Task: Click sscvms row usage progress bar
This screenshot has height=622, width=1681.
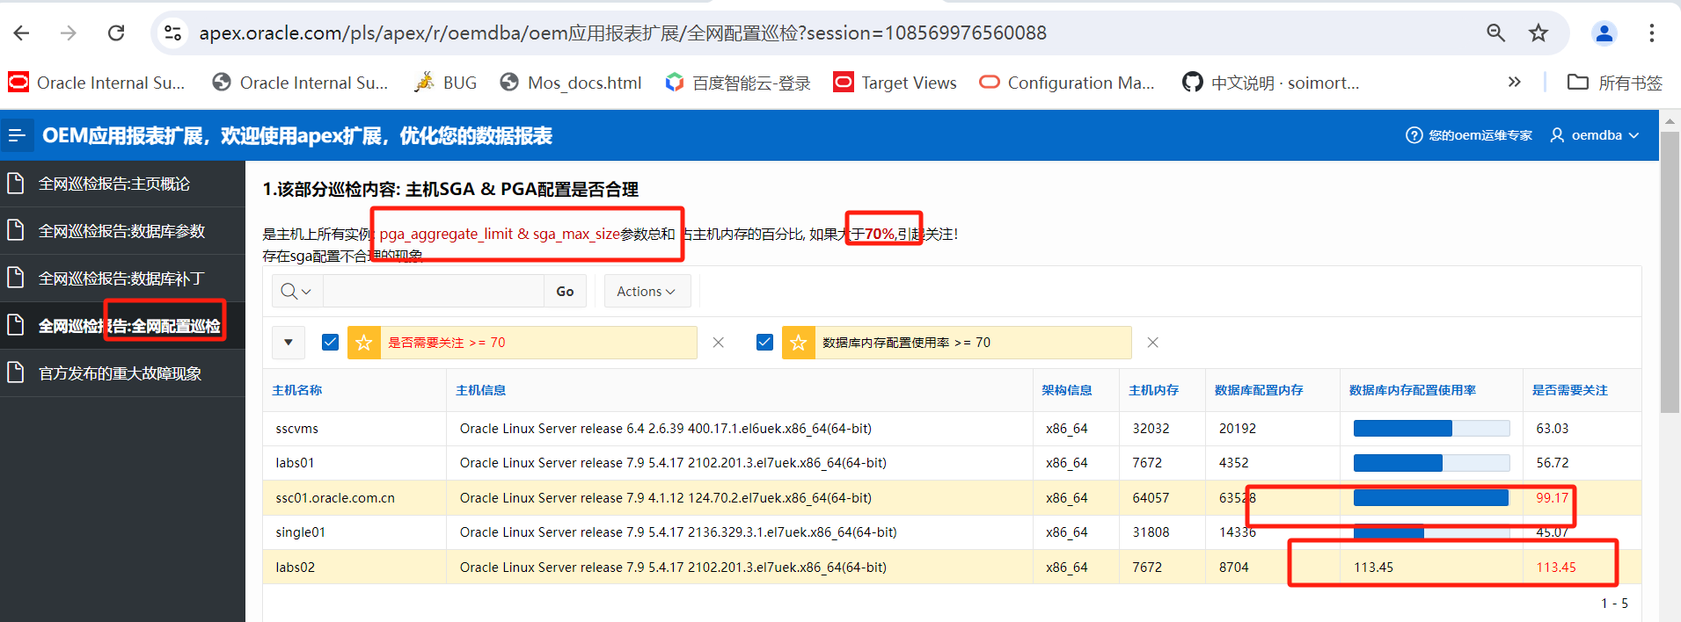Action: 1431,429
